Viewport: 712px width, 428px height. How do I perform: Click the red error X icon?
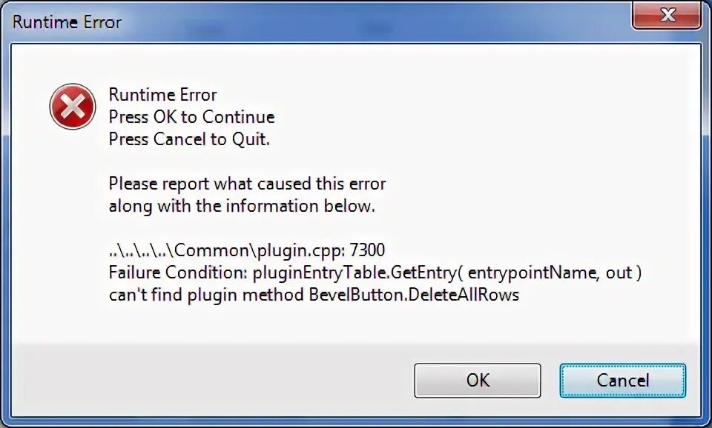pyautogui.click(x=72, y=107)
